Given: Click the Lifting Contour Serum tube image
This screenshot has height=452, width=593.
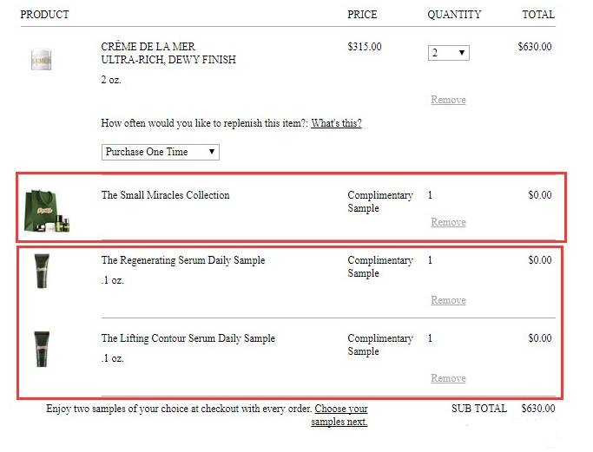Looking at the screenshot, I should click(42, 350).
